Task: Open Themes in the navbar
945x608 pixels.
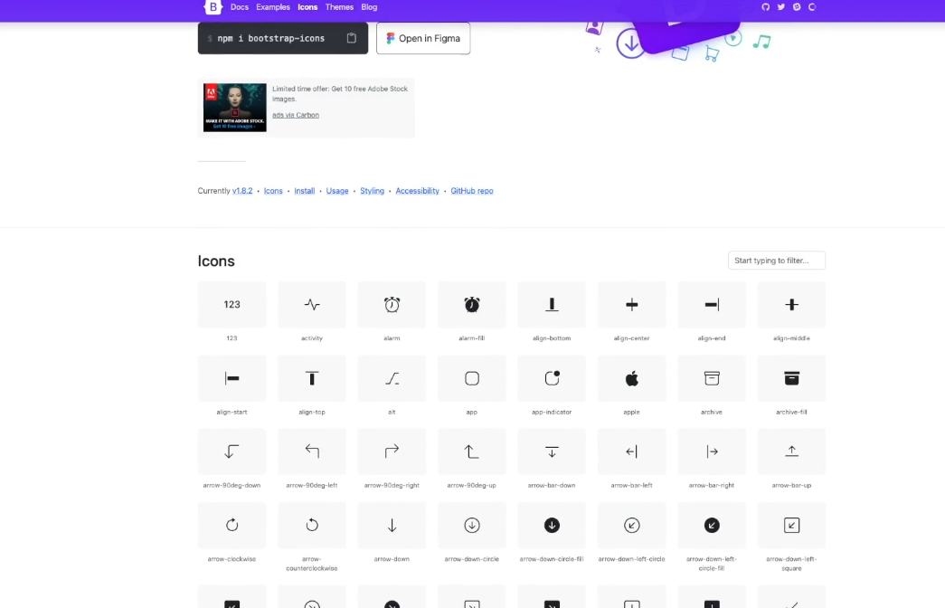Action: pos(339,7)
